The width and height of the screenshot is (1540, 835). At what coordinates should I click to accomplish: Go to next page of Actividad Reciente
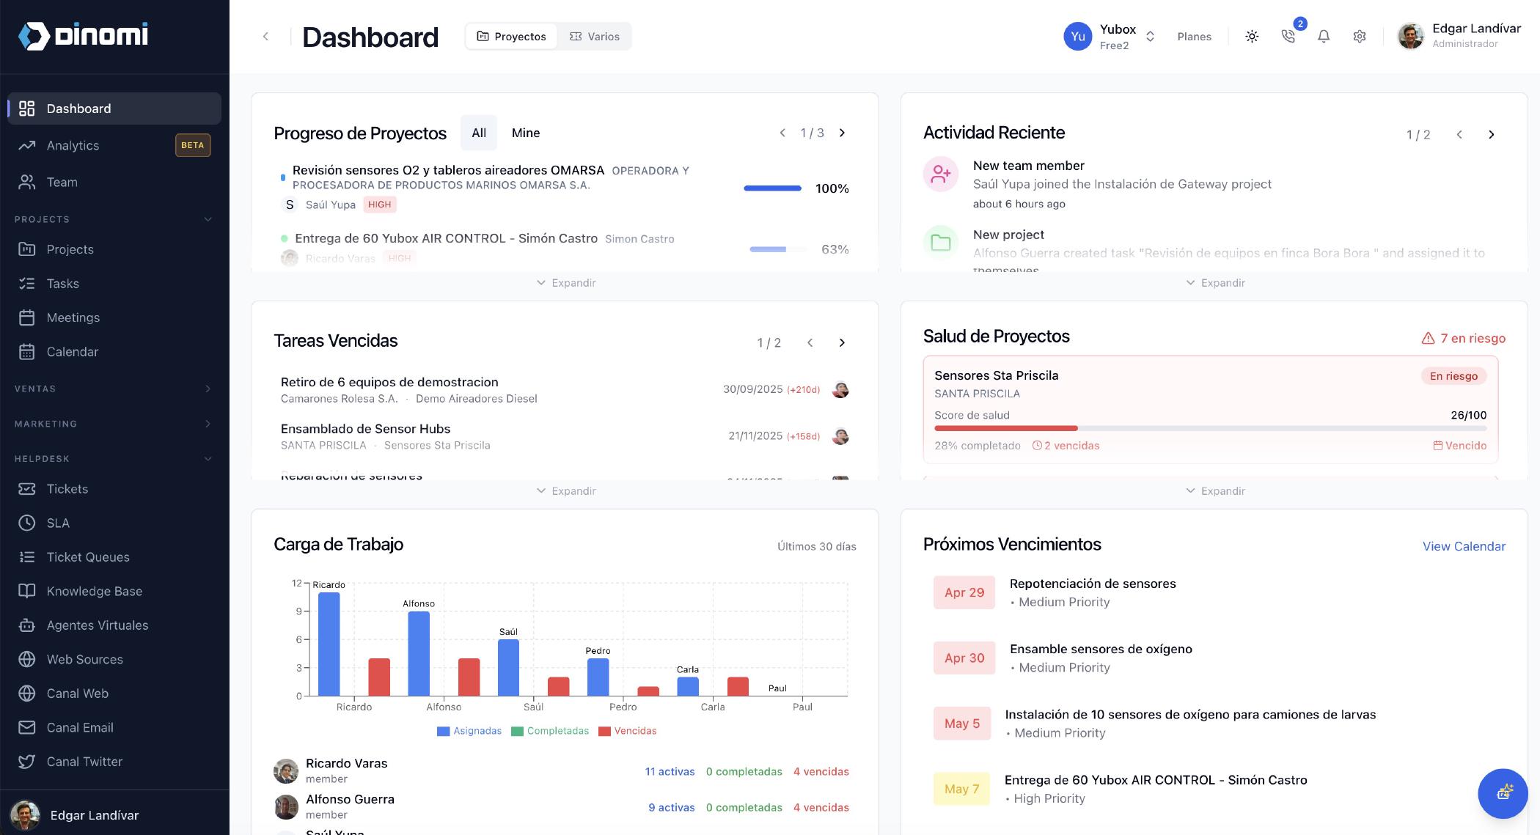pos(1491,134)
